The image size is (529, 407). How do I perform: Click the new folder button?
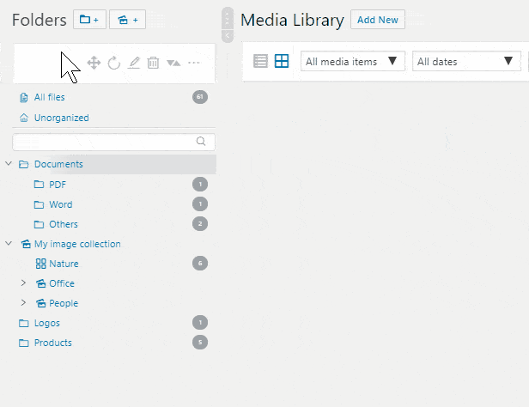tap(89, 19)
